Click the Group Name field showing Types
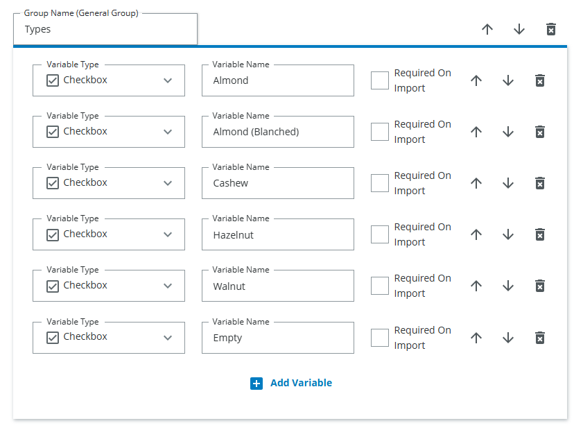The width and height of the screenshot is (574, 430). pyautogui.click(x=105, y=29)
